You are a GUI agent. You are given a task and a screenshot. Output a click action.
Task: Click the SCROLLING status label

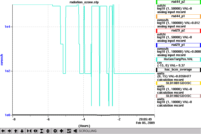tap(87, 131)
